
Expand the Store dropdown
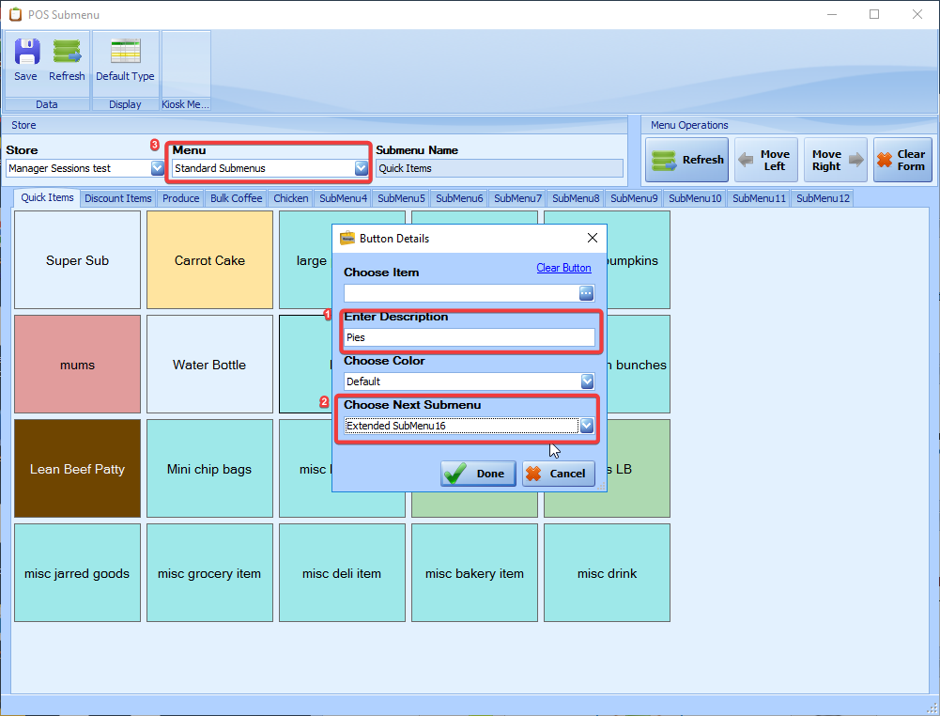tap(157, 169)
